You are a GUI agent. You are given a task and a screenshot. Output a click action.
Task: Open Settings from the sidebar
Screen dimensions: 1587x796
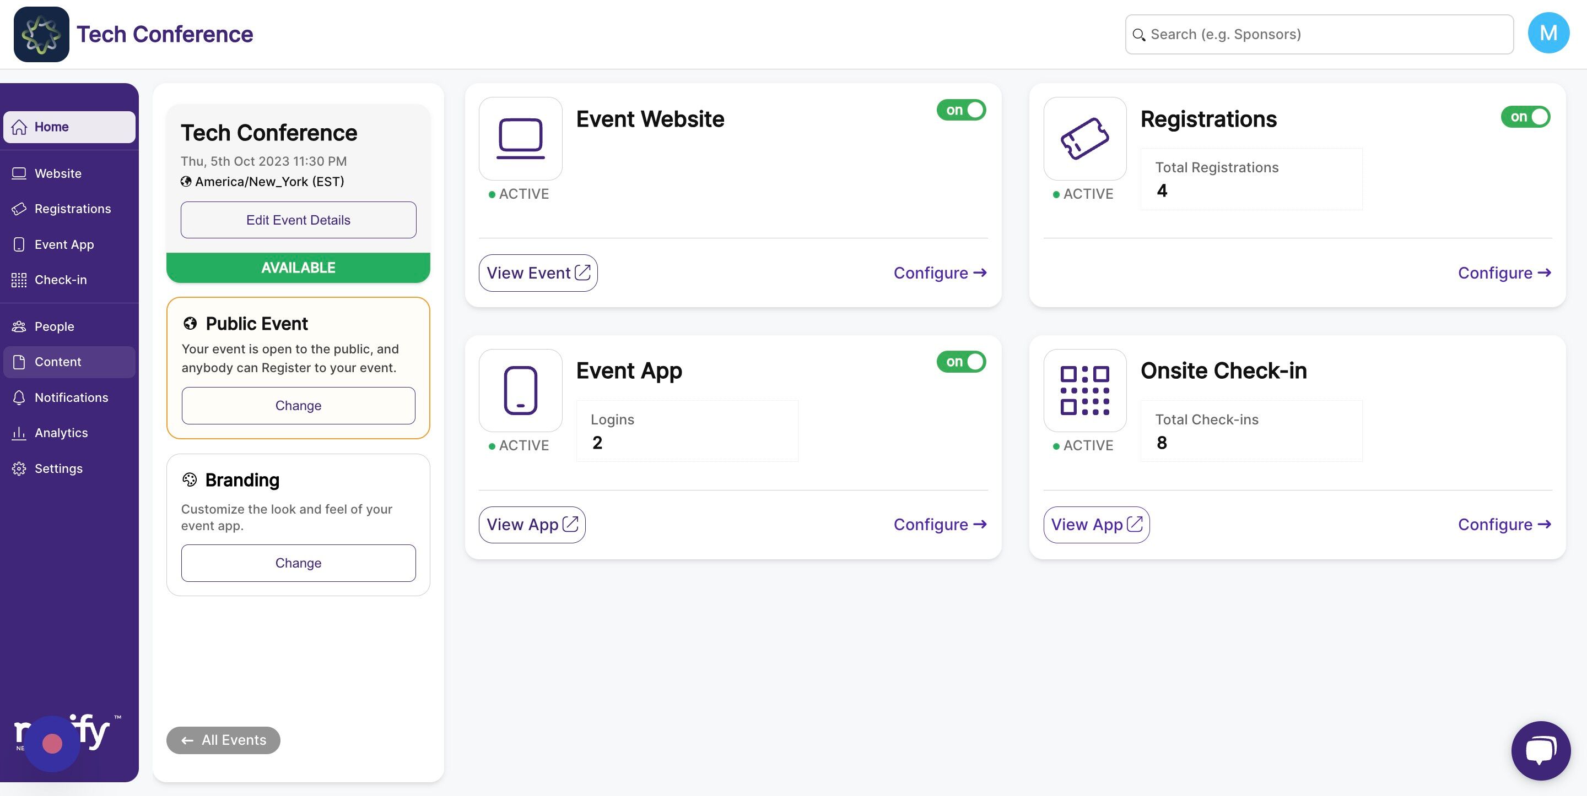pyautogui.click(x=58, y=468)
